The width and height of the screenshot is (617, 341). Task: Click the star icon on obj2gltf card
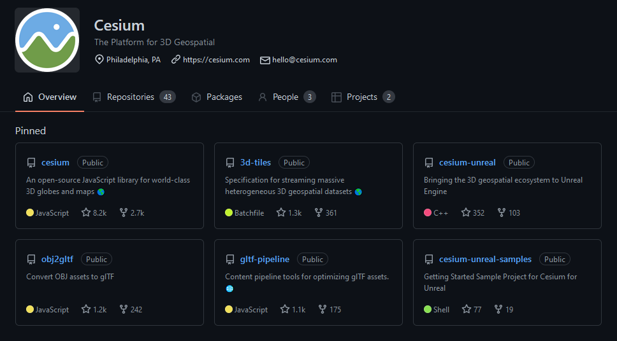[x=86, y=309]
